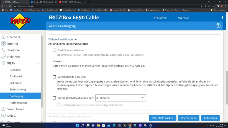
Task: Select Gastzugang under WLAN
Action: [x=20, y=96]
